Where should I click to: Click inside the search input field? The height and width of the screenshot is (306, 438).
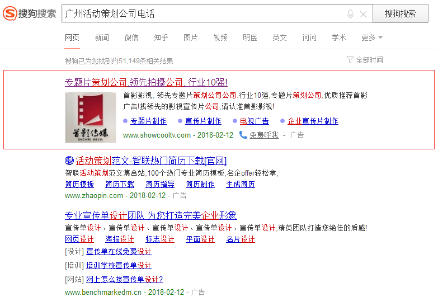pyautogui.click(x=201, y=14)
